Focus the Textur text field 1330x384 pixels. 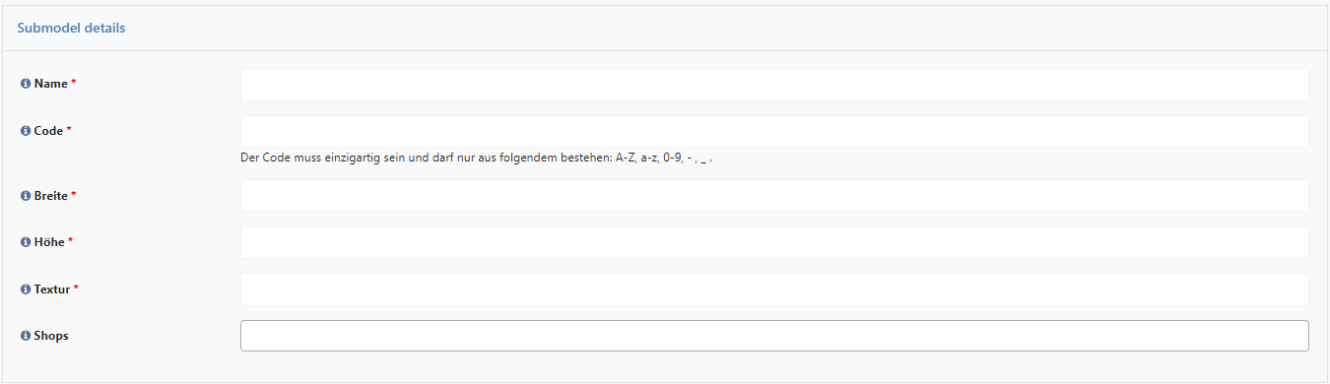[x=774, y=289]
